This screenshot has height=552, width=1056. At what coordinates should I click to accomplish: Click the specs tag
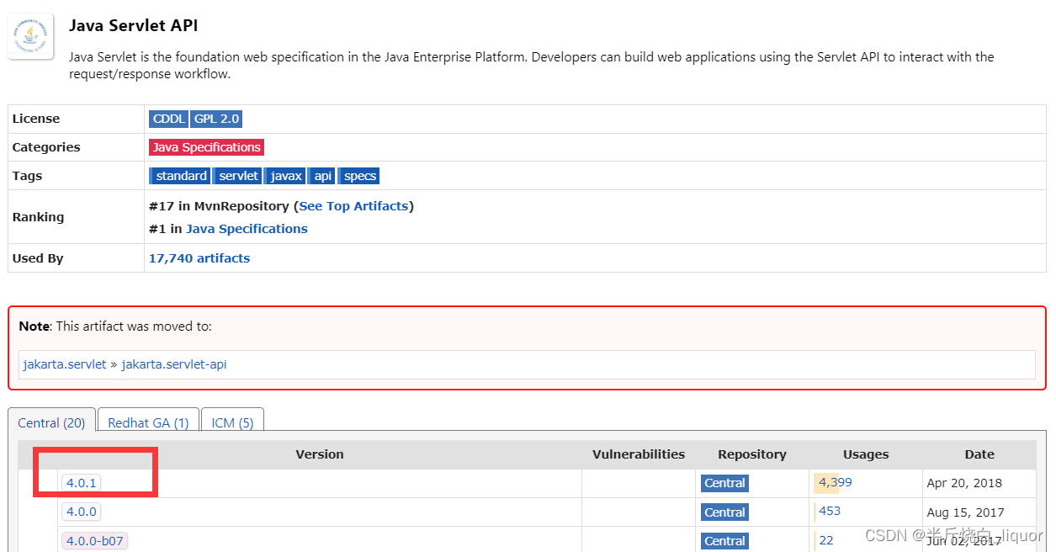(x=358, y=176)
